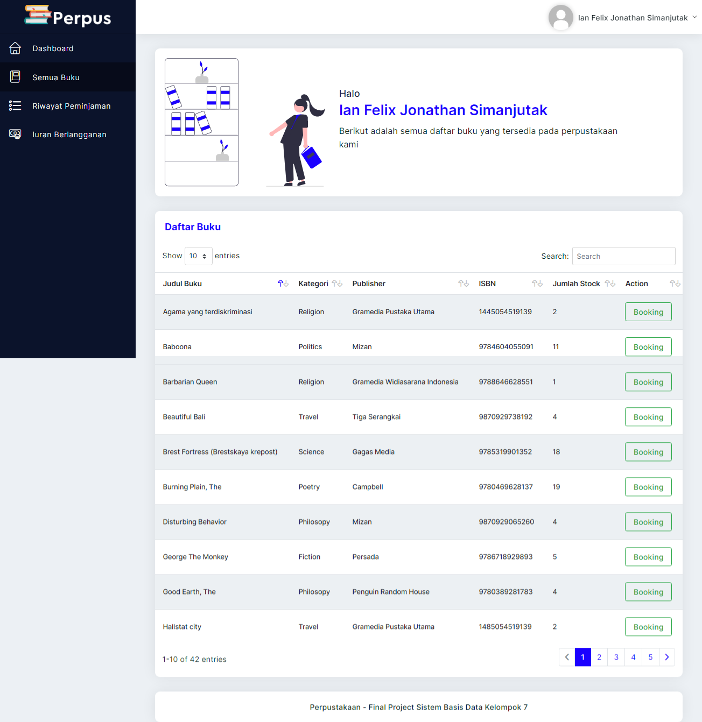Click the next page arrow icon
The width and height of the screenshot is (702, 722).
(667, 657)
